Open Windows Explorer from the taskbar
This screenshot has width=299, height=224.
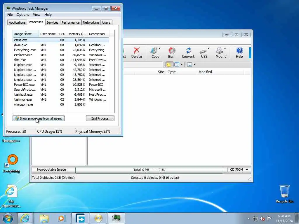pyautogui.click(x=44, y=218)
